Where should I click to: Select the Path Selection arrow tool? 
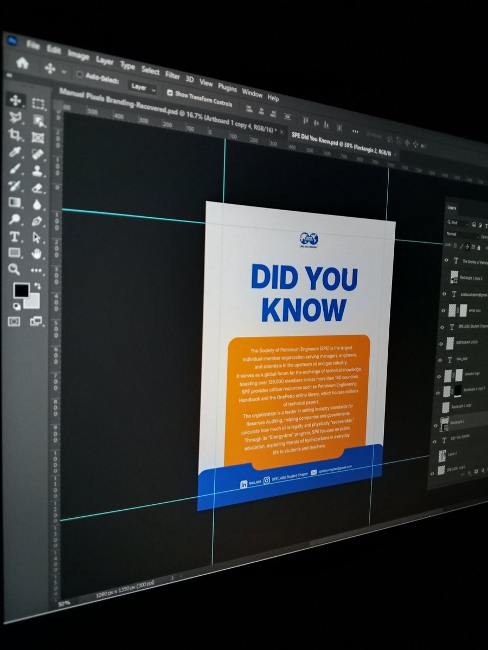pyautogui.click(x=37, y=237)
